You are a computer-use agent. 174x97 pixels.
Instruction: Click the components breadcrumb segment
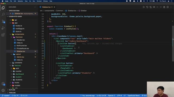pos(49,11)
